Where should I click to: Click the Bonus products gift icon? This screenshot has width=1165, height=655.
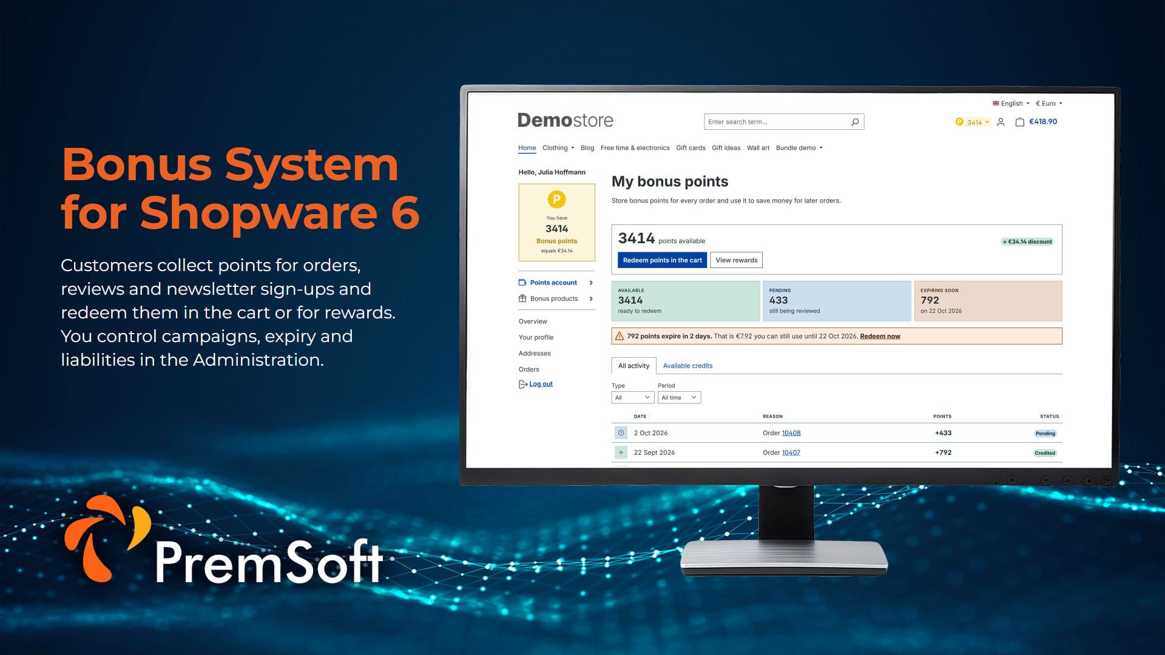(x=522, y=298)
